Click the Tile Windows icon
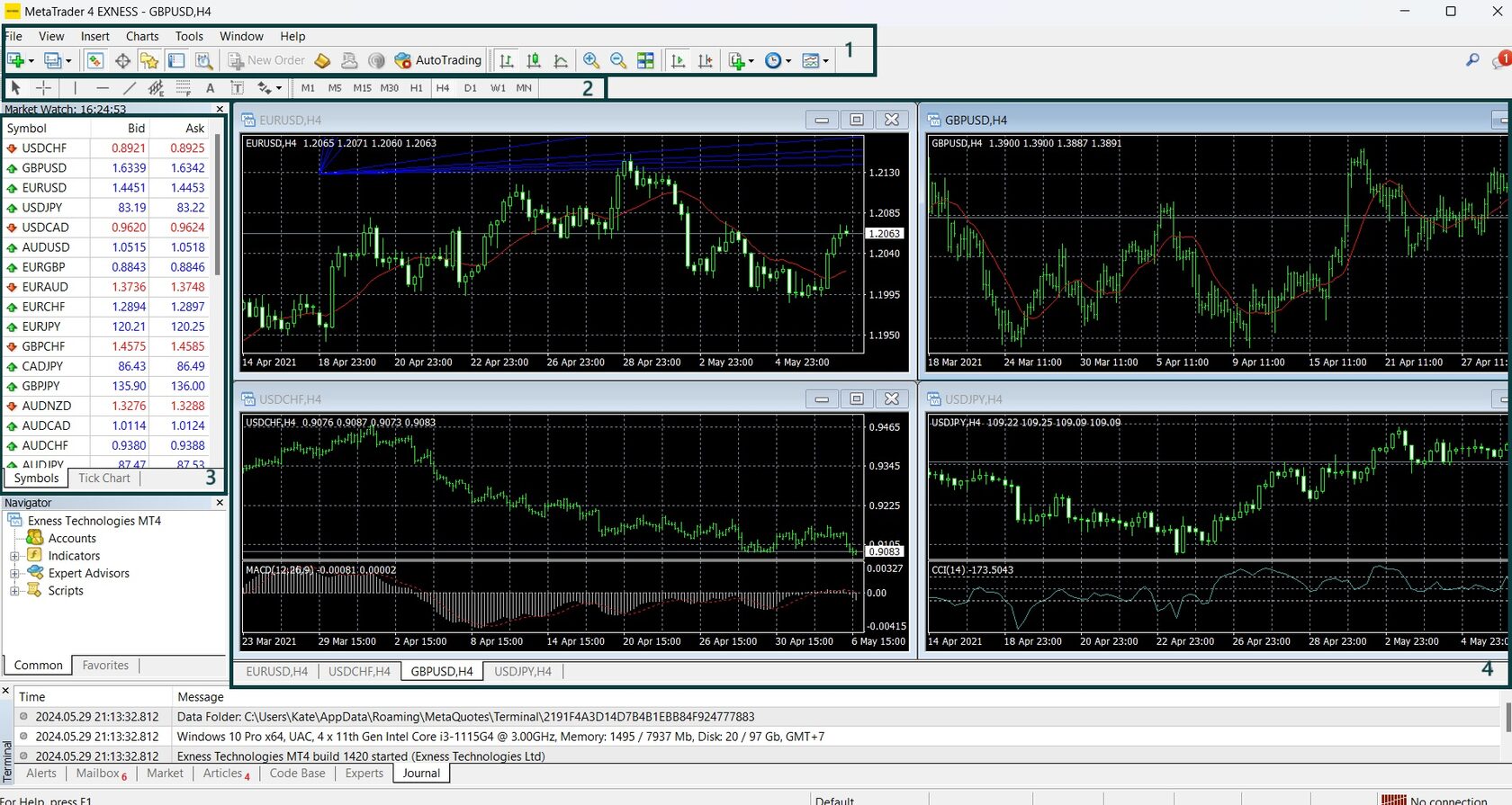Viewport: 1512px width, 805px height. pyautogui.click(x=645, y=60)
